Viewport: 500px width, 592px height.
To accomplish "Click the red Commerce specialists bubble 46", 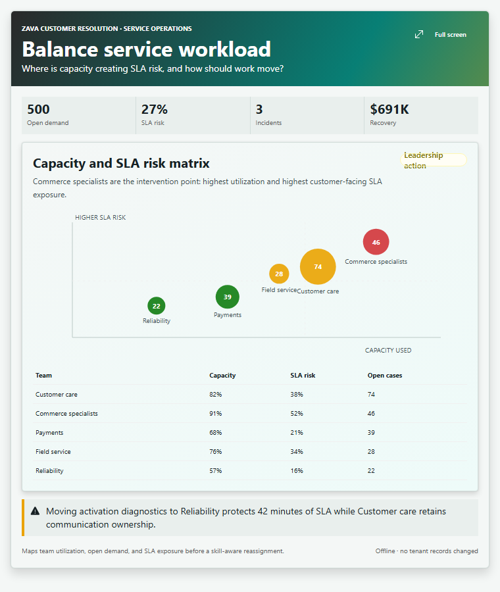I will pos(376,242).
